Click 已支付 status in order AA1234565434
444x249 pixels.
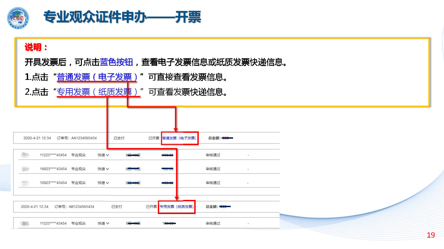(119, 138)
